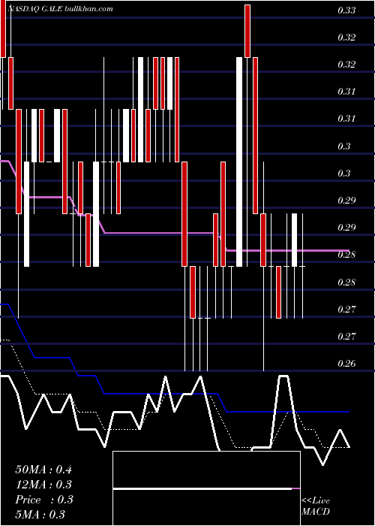Click the <<Live MACD label

316,506
